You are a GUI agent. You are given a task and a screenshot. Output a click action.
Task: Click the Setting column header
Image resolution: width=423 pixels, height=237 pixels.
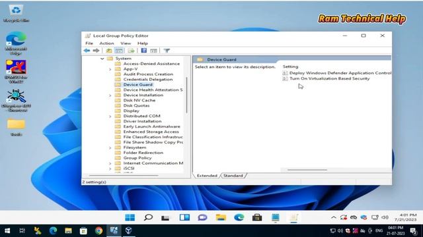291,66
